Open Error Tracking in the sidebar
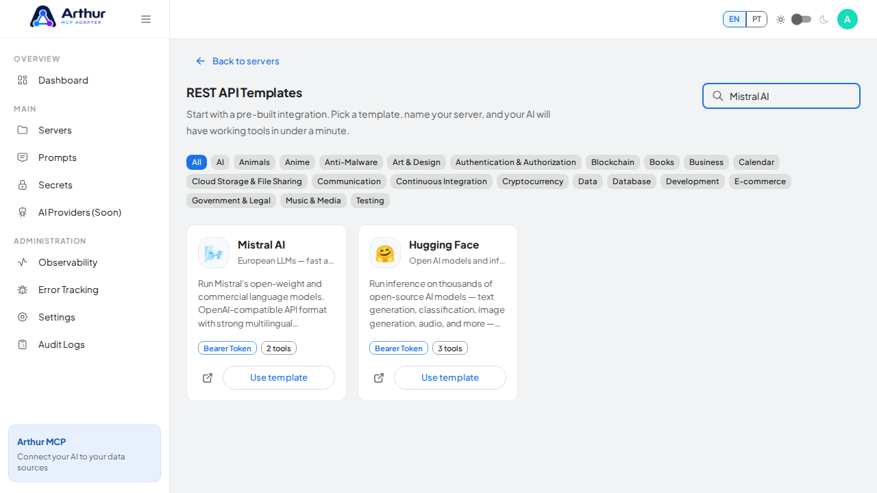 (84, 290)
